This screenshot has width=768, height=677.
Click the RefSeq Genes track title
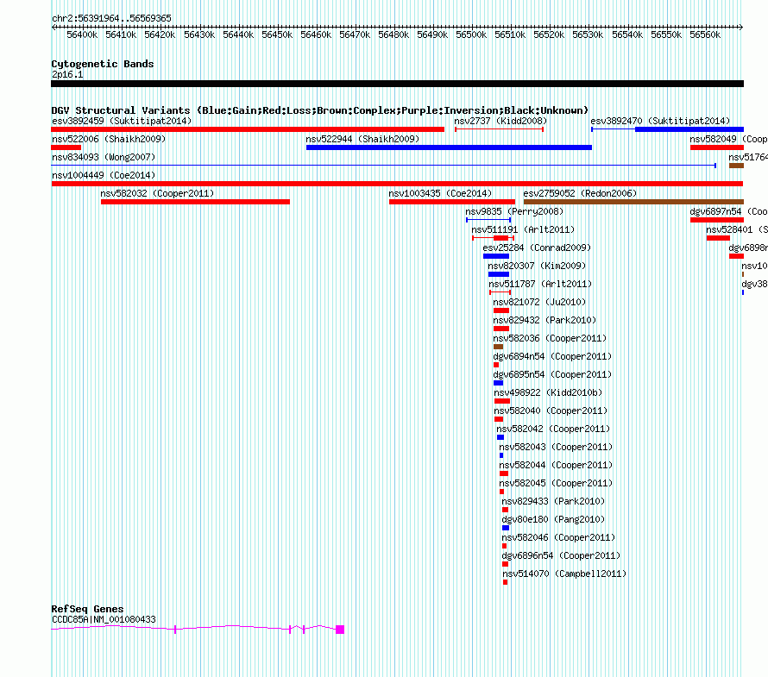tap(88, 609)
